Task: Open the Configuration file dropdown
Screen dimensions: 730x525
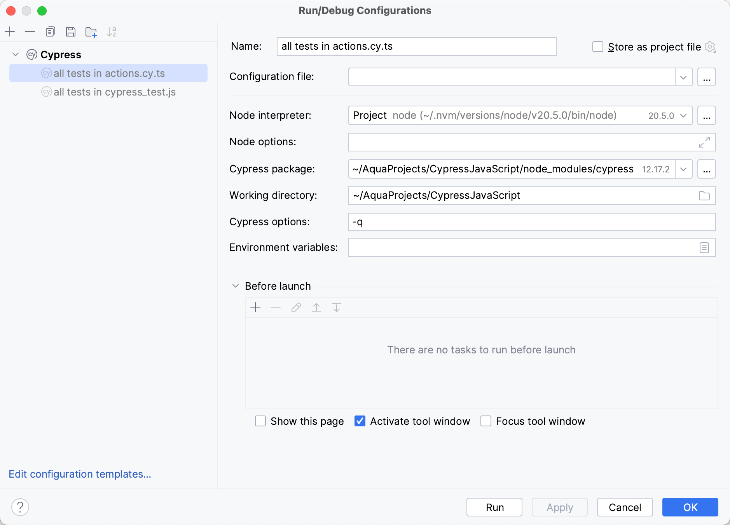Action: coord(683,77)
